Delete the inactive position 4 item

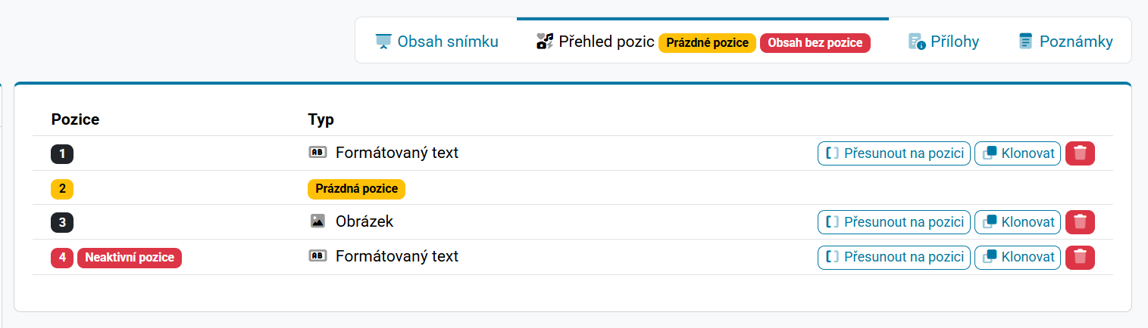1080,257
